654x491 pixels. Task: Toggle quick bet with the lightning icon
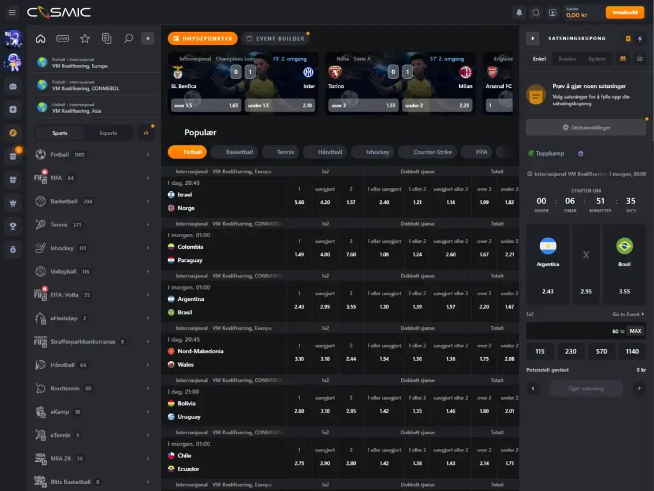[x=640, y=38]
